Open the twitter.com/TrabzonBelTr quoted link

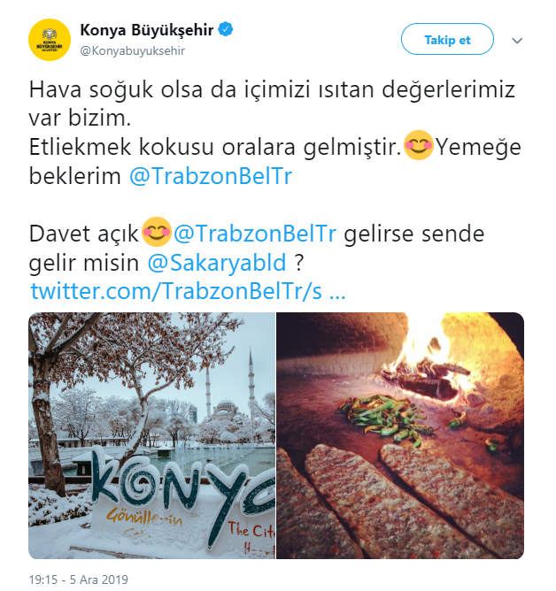point(188,291)
